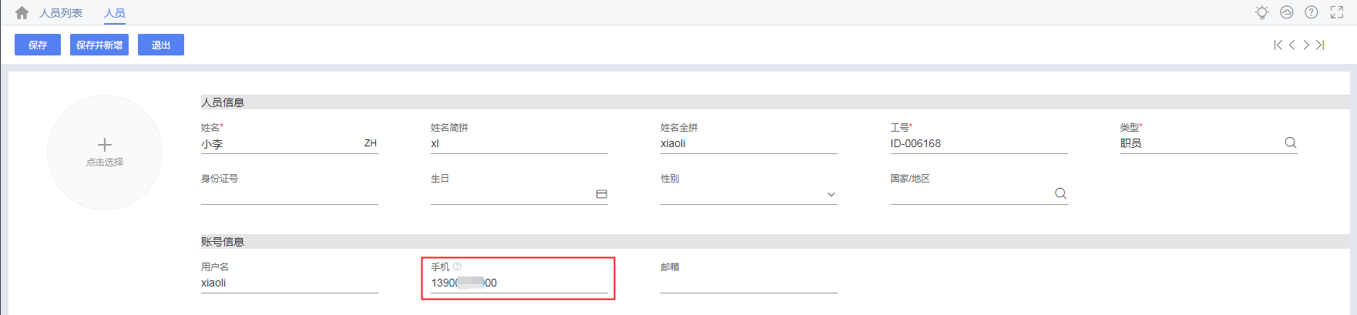Click the 手机 field help icon

click(x=457, y=266)
